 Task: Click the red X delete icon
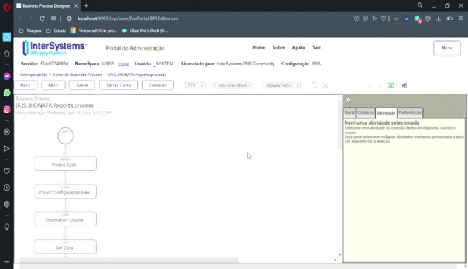325,85
